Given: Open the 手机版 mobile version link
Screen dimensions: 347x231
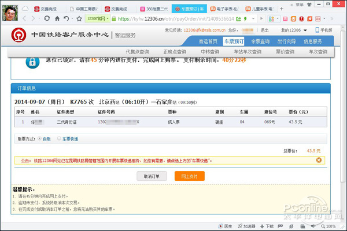Looking at the screenshot, I should tap(324, 30).
